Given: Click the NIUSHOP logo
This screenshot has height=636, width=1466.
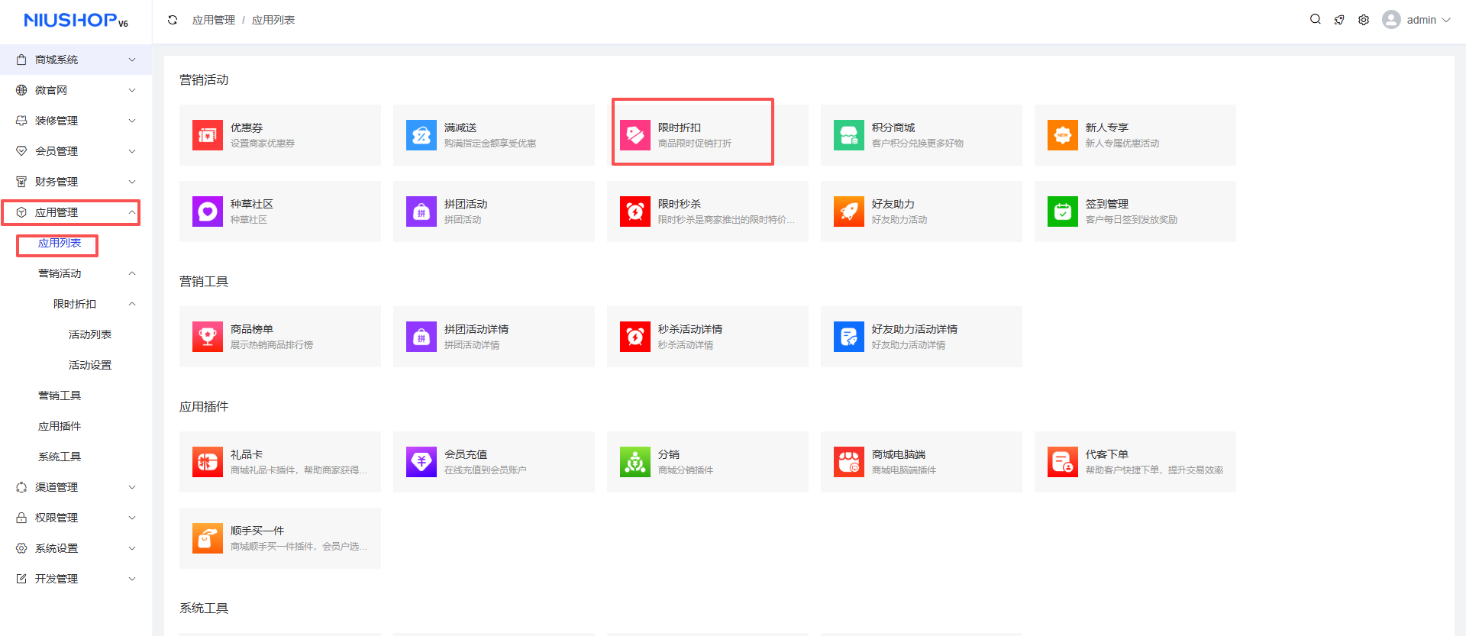Looking at the screenshot, I should 75,21.
